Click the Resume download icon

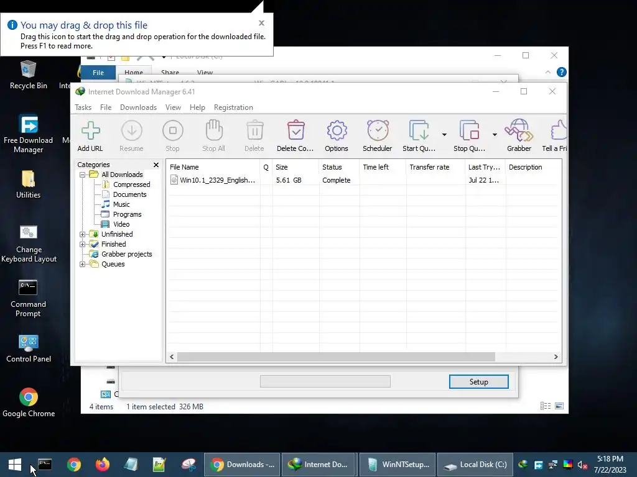point(132,130)
